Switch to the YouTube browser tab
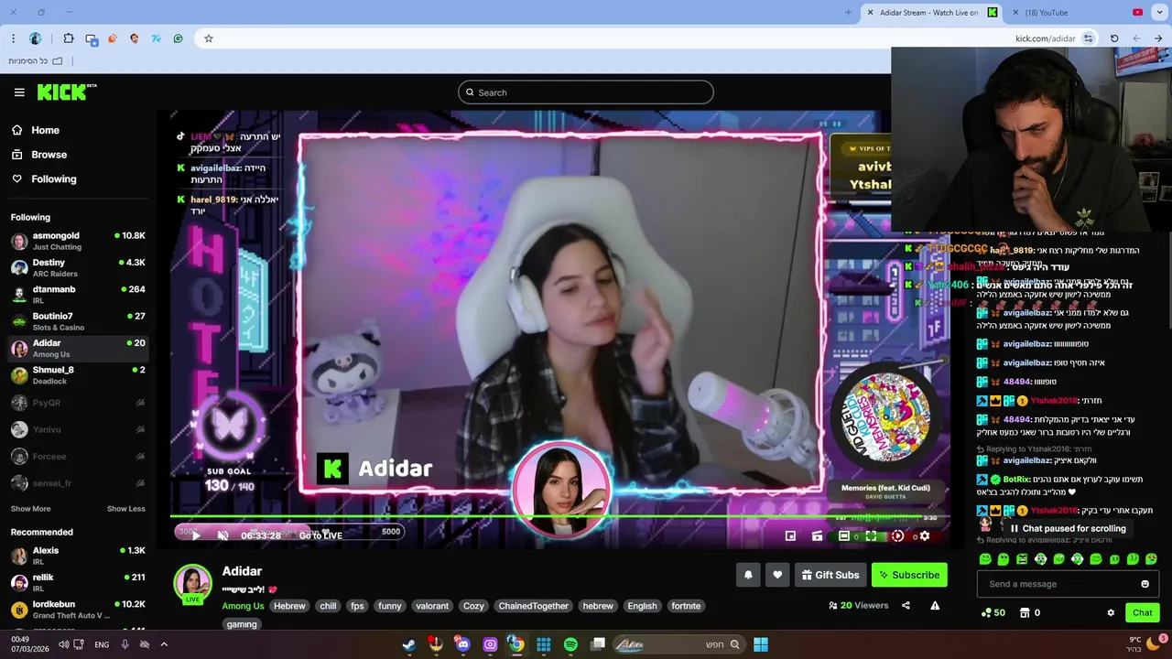Viewport: 1172px width, 659px height. [1079, 12]
